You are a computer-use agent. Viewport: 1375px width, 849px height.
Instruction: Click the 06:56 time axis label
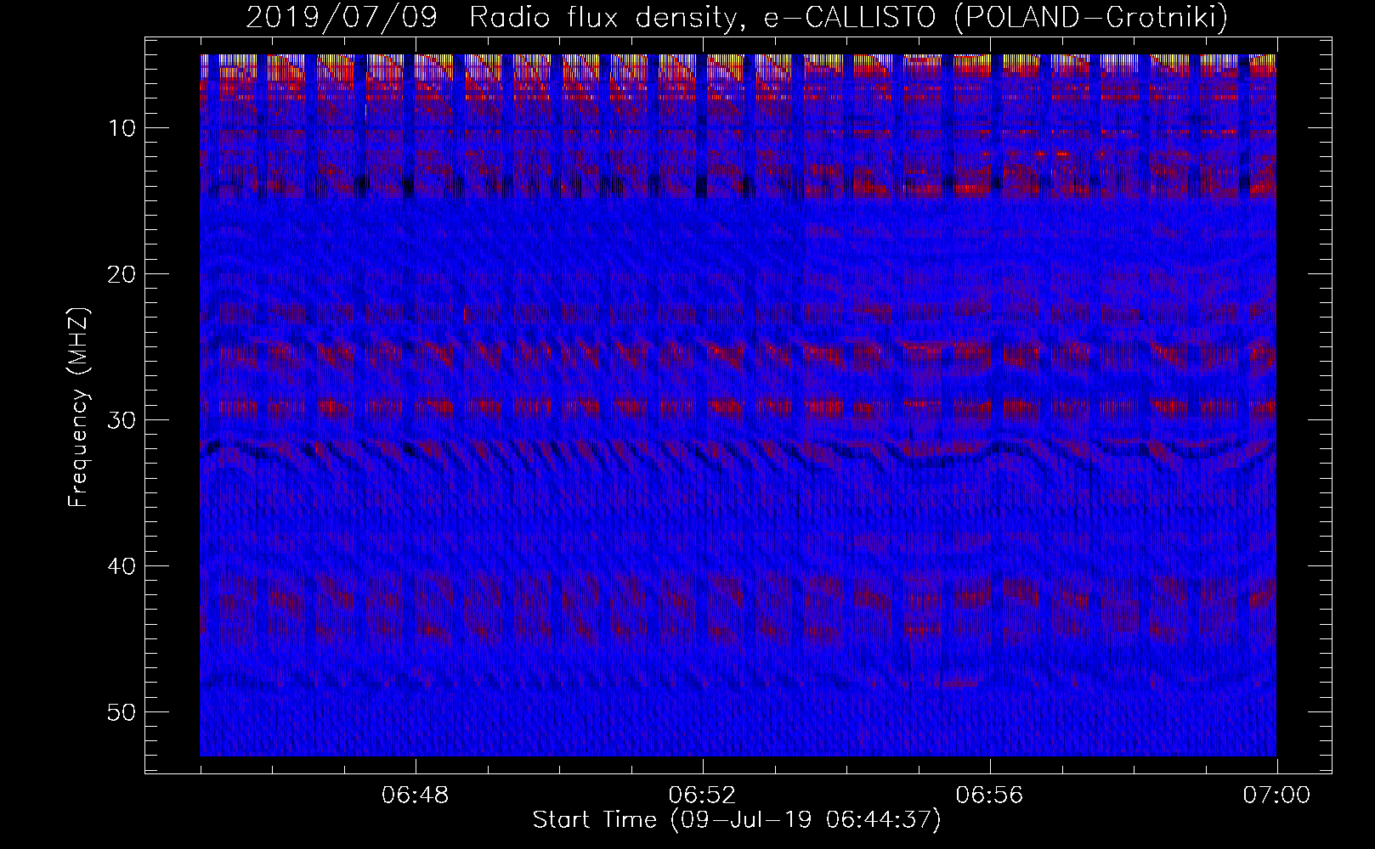tap(990, 796)
